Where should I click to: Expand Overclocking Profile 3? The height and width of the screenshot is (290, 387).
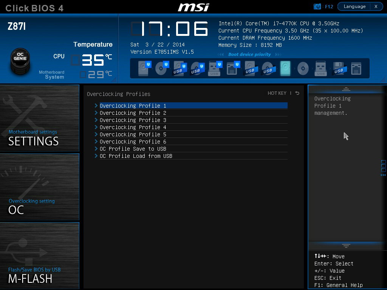193,120
